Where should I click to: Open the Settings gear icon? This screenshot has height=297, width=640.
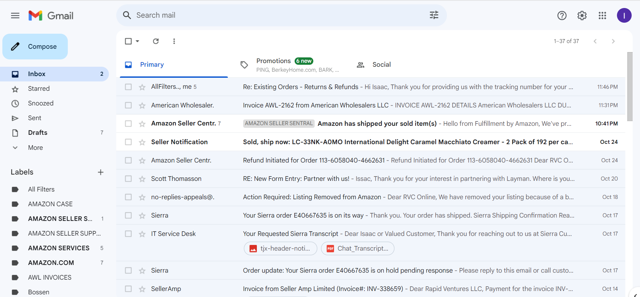(x=582, y=15)
